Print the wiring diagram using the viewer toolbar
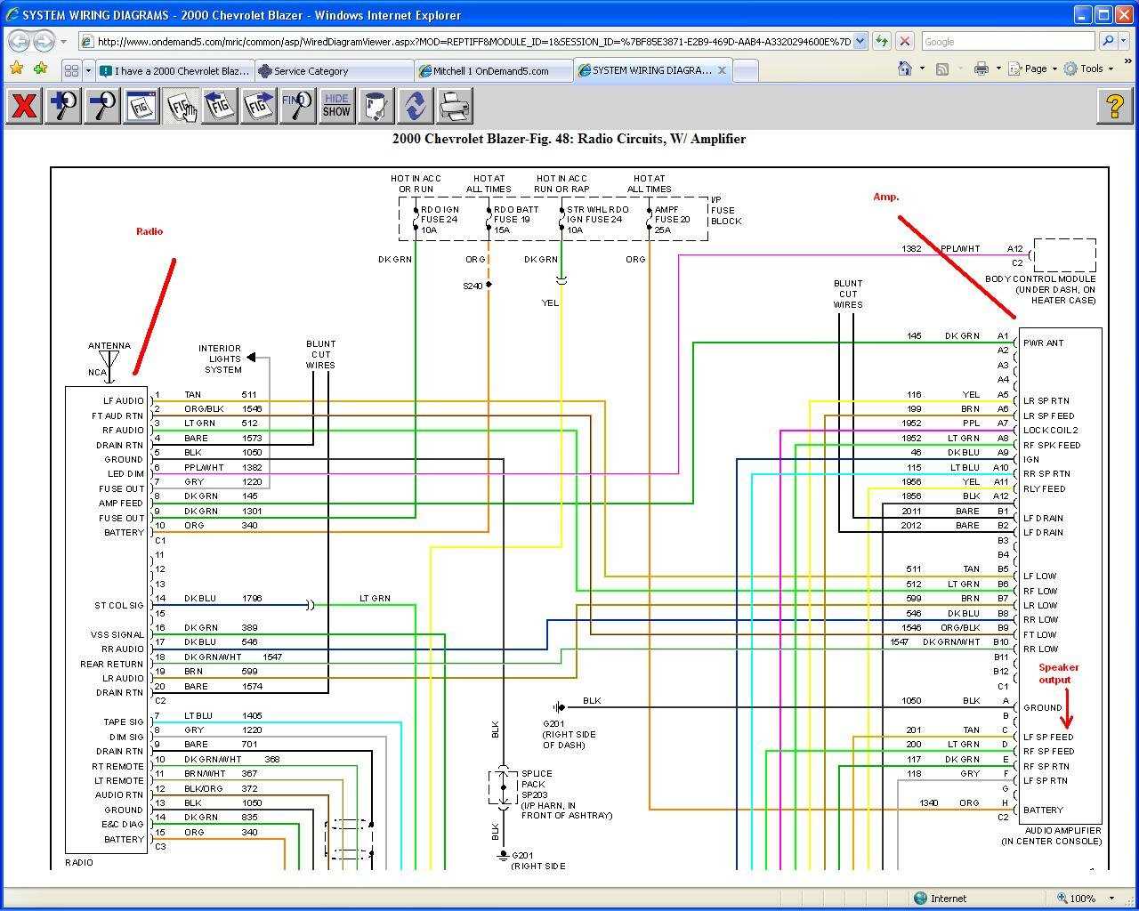Viewport: 1139px width, 911px height. point(455,106)
